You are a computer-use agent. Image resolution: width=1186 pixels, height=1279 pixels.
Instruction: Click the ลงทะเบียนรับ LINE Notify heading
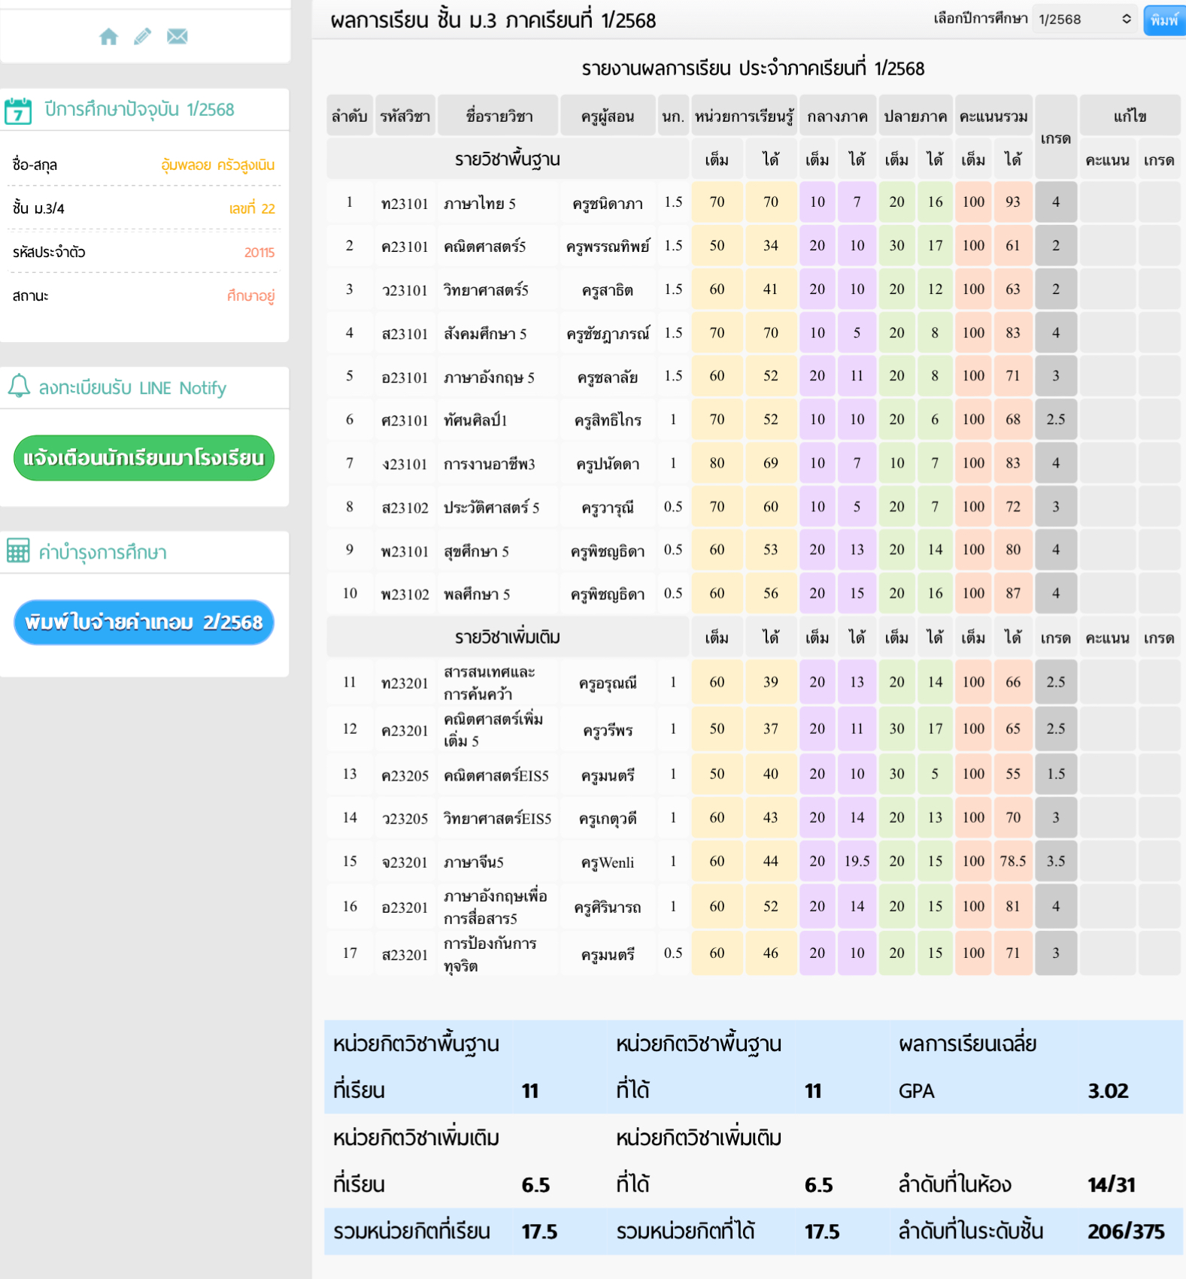point(132,388)
